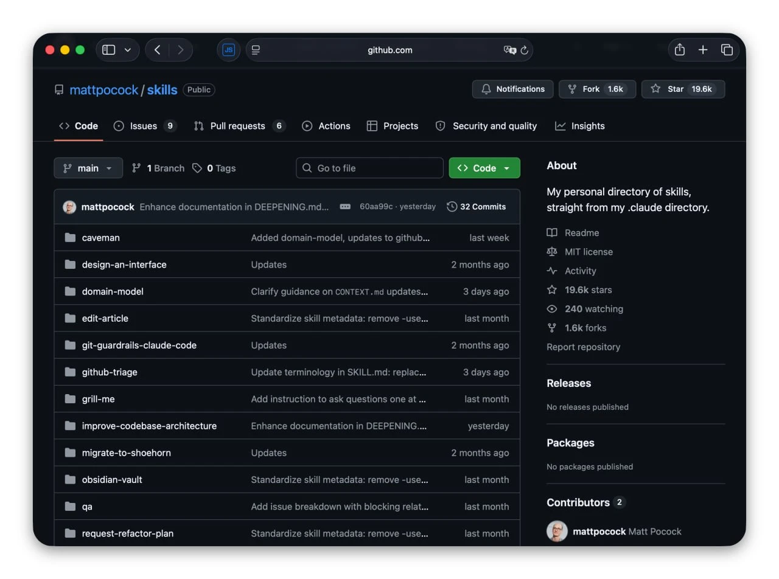The image size is (779, 579).
Task: Open the caveman folder
Action: pos(101,238)
